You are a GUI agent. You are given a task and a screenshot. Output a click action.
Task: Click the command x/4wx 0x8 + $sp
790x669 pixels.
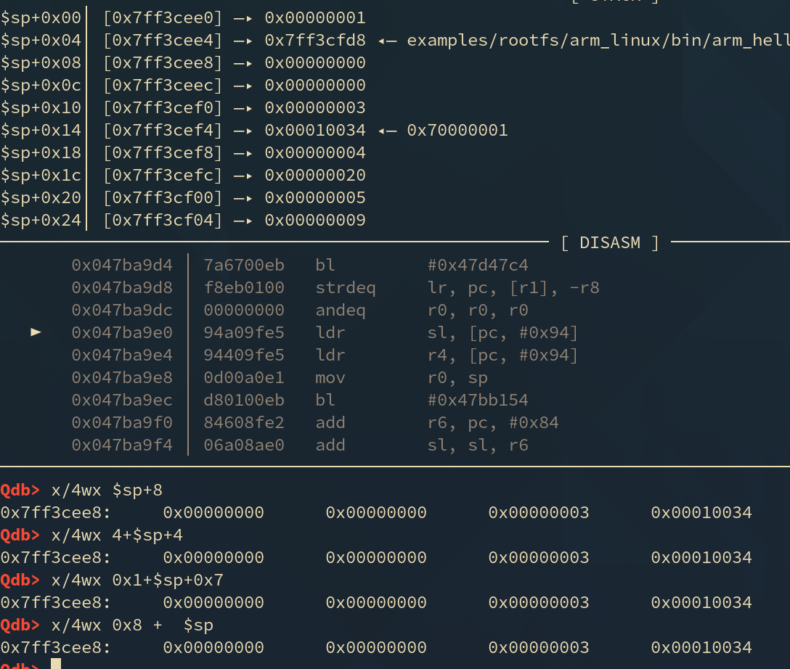coord(132,625)
